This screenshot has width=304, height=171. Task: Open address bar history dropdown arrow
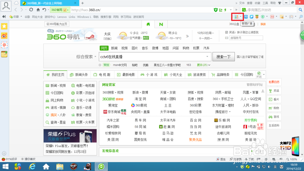231,10
